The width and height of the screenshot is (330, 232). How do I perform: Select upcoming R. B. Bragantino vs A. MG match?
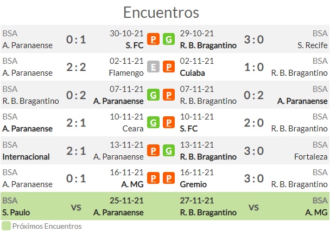[253, 206]
